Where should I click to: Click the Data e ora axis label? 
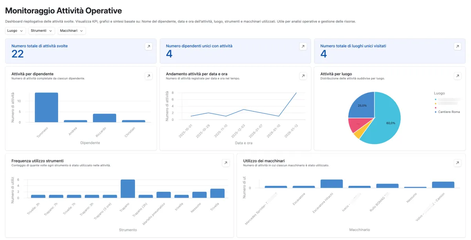tap(244, 143)
